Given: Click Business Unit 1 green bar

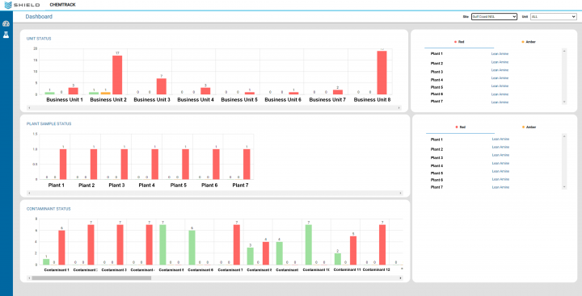Looking at the screenshot, I should (50, 93).
